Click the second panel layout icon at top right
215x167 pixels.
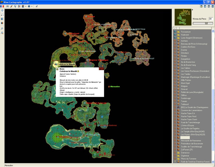point(205,6)
